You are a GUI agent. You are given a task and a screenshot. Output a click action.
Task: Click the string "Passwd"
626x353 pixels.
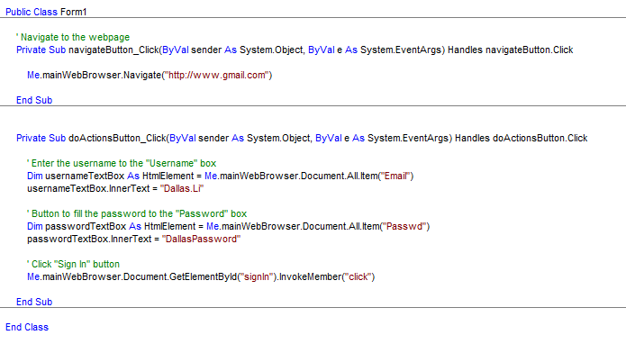tap(404, 226)
